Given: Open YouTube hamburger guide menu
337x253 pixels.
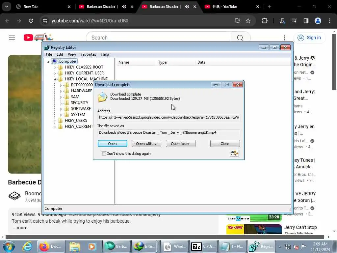Looking at the screenshot, I should pos(12,38).
